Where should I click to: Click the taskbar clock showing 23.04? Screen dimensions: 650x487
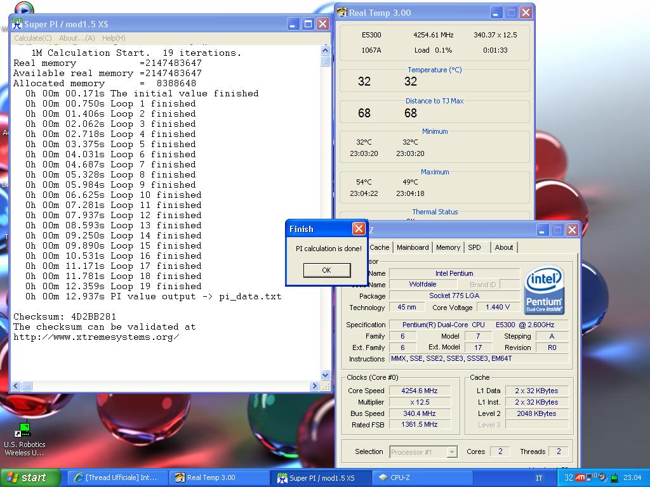632,477
